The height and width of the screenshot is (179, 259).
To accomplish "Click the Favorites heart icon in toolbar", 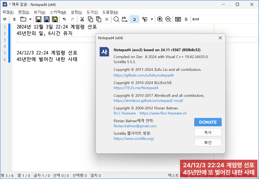I will click(5, 19).
